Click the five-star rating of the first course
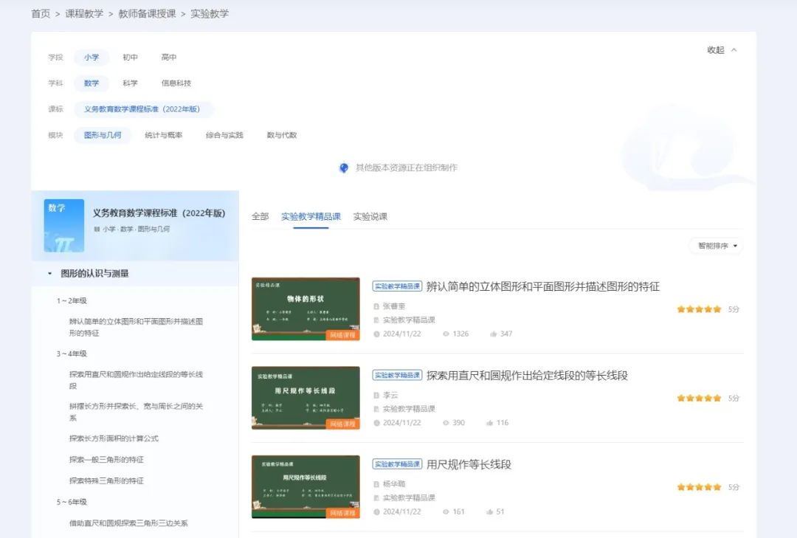The width and height of the screenshot is (797, 538). coord(698,309)
